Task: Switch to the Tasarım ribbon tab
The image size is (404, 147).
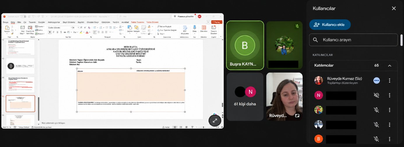Action: (32, 22)
